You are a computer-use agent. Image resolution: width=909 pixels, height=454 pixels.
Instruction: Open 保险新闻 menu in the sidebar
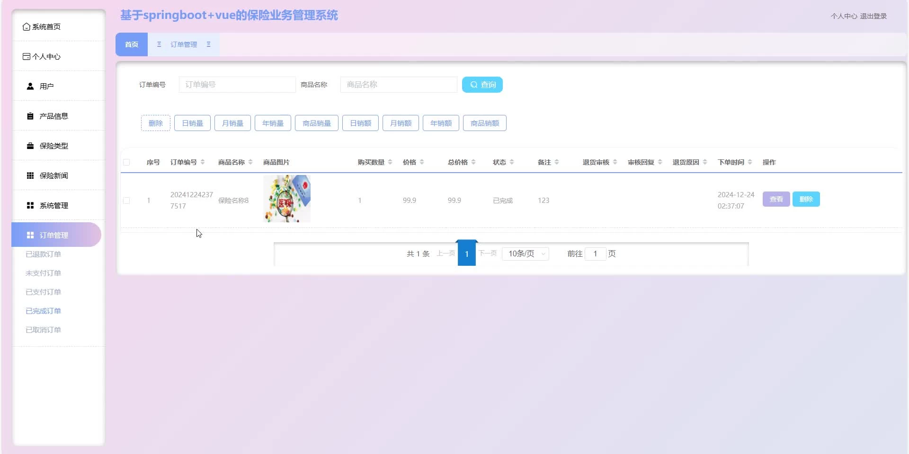[x=59, y=175]
